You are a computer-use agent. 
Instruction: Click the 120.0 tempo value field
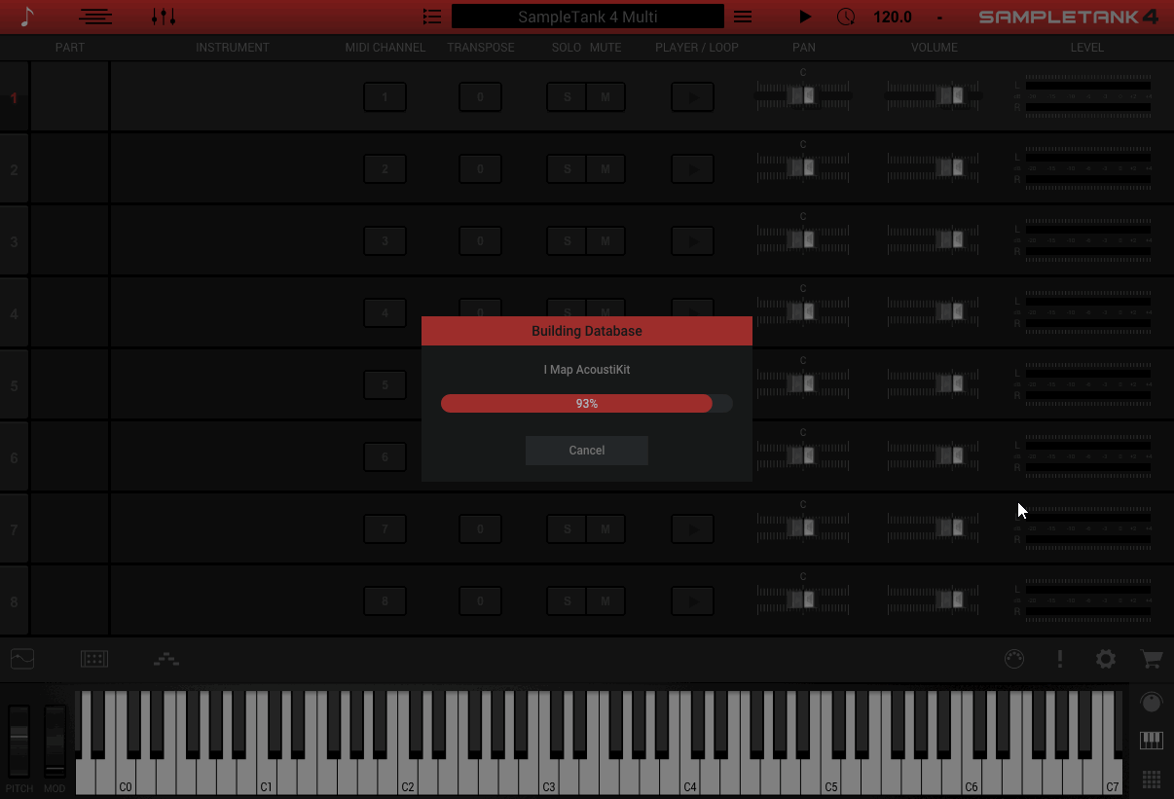click(x=893, y=17)
